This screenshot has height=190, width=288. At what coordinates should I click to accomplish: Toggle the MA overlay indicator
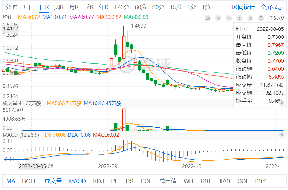pyautogui.click(x=11, y=181)
